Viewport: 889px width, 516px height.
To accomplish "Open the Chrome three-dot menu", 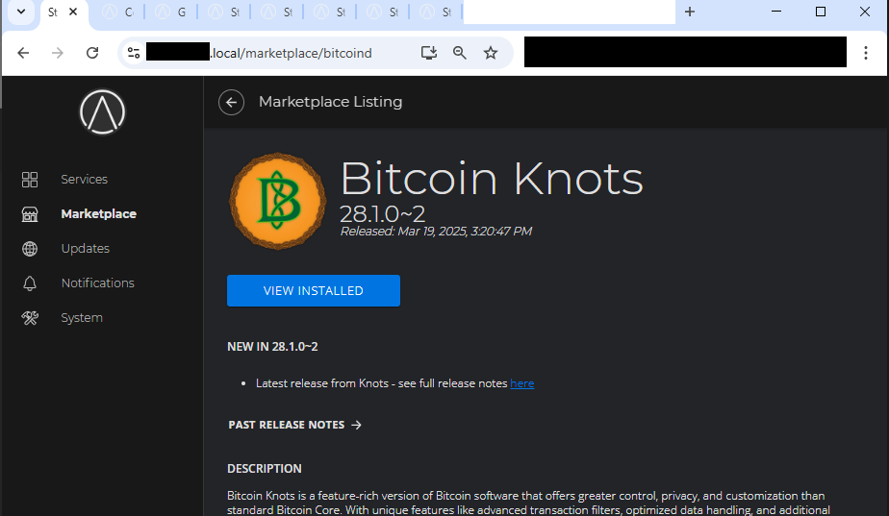I will click(865, 53).
